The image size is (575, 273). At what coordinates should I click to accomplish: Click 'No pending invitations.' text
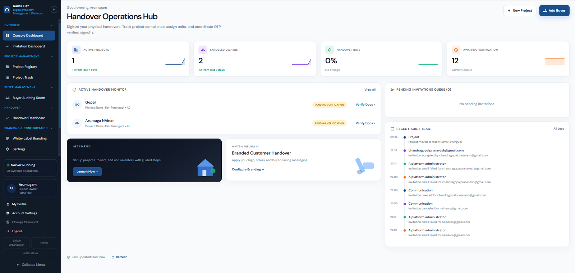point(477,104)
